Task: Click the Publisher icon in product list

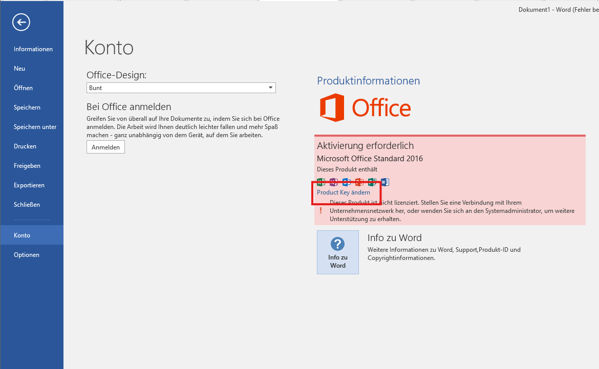Action: pos(372,182)
